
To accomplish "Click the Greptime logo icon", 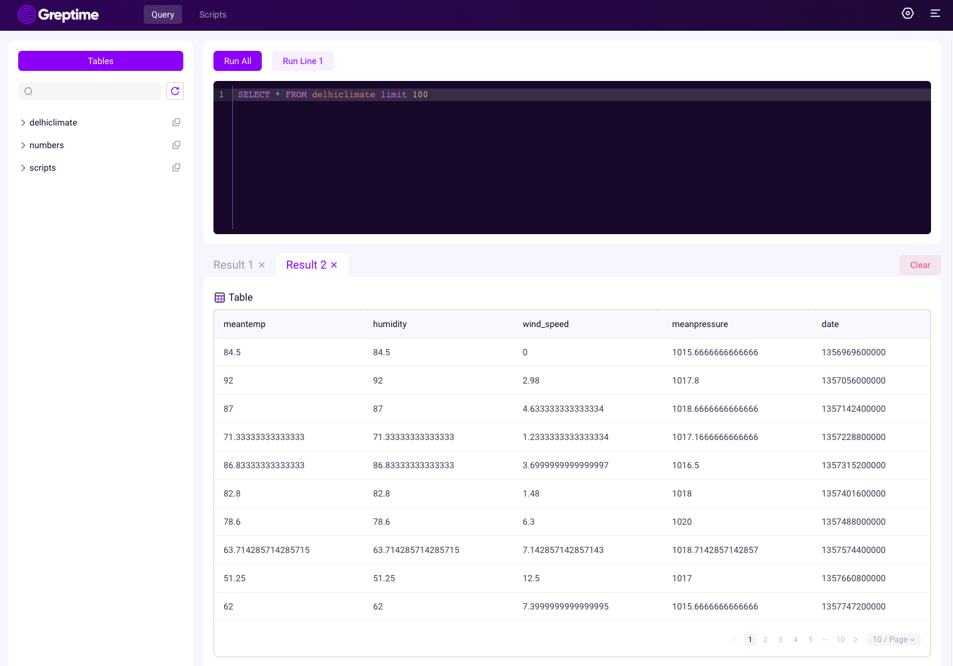I will 26,14.
